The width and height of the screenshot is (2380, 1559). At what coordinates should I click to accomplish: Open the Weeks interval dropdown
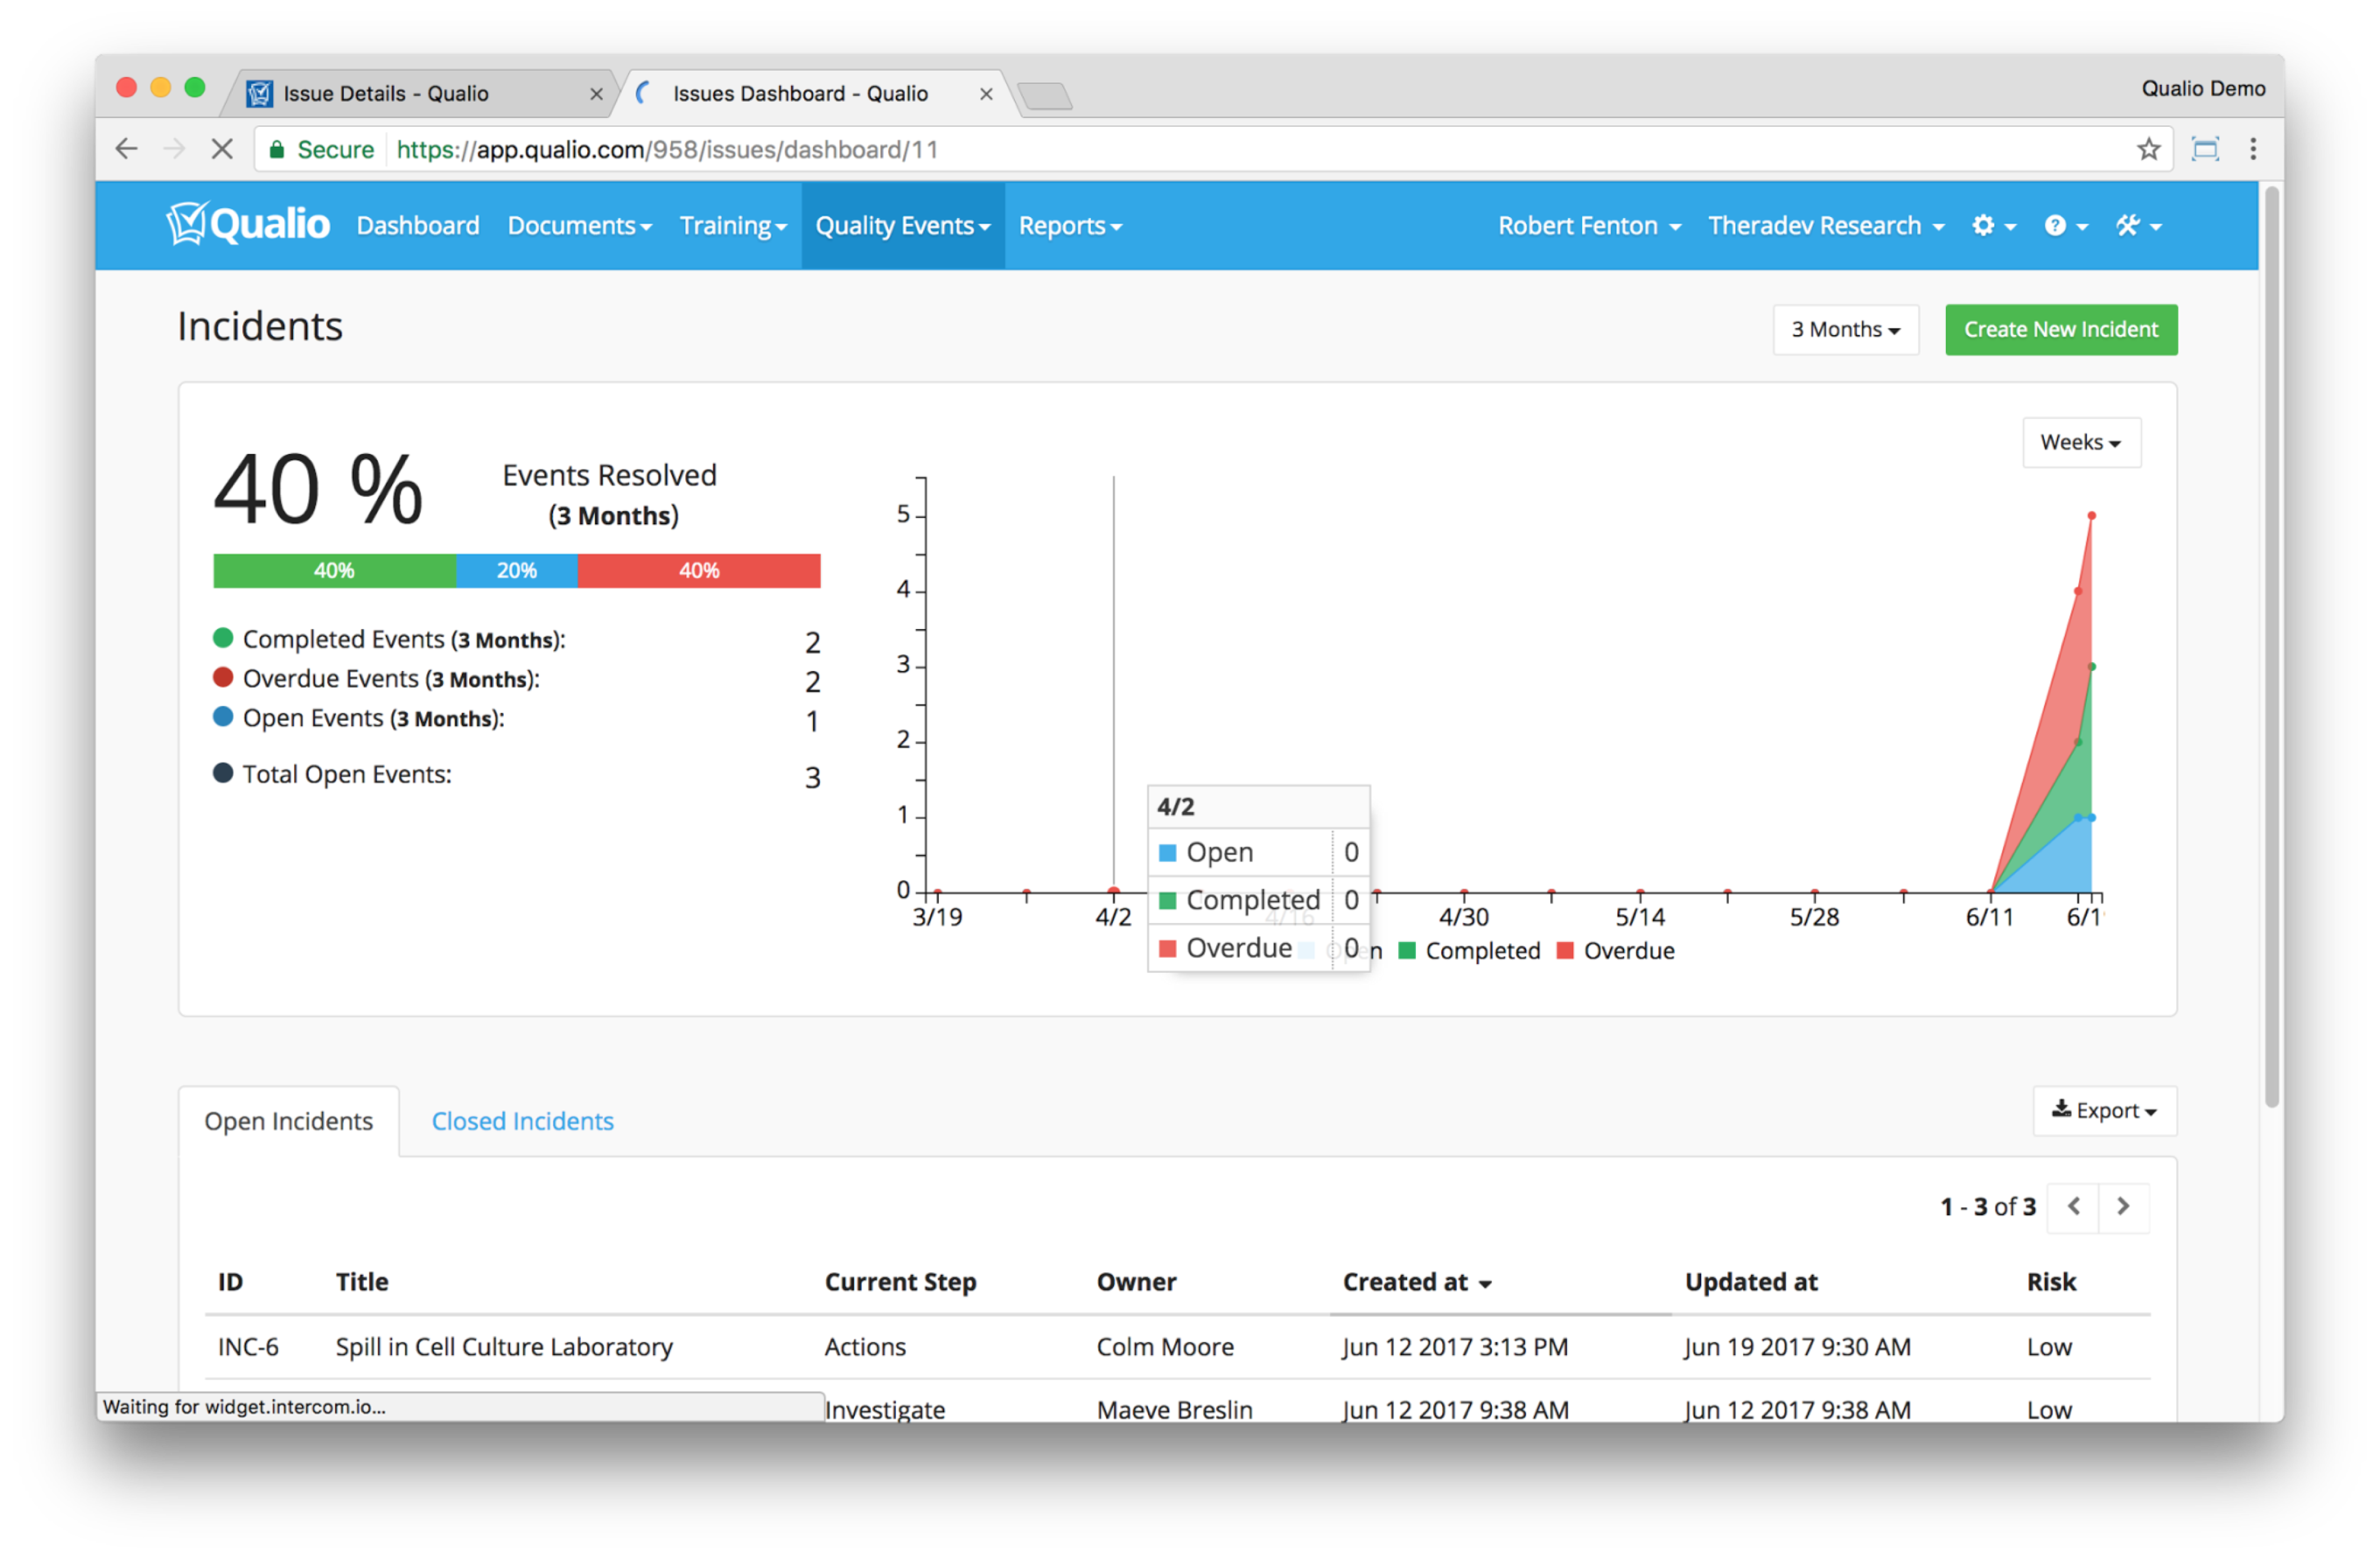[x=2080, y=443]
